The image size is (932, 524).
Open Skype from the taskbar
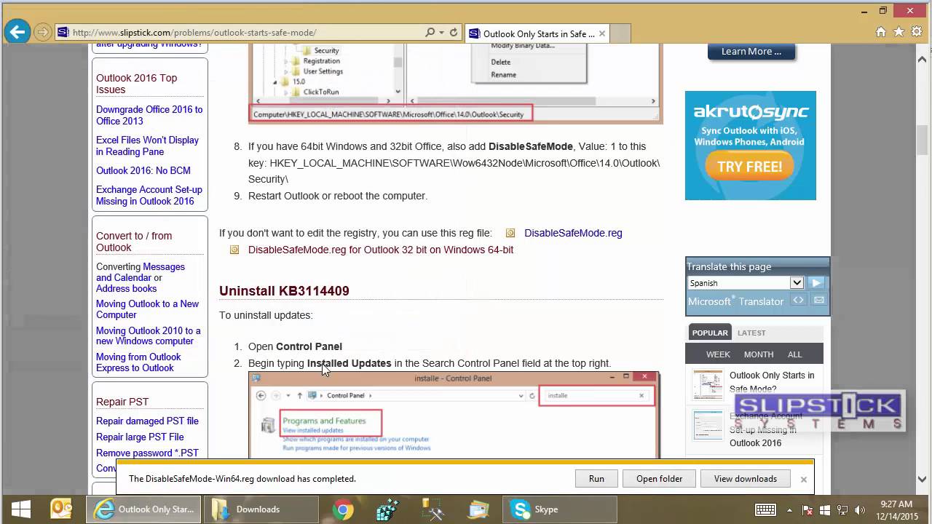[559, 509]
